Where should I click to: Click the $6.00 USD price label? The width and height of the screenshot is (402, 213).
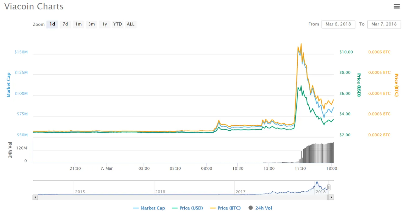pos(345,94)
